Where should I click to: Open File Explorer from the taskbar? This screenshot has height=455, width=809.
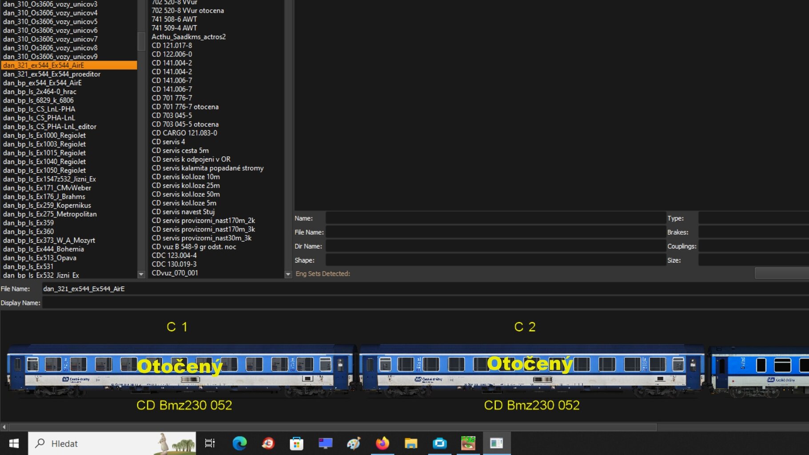[x=411, y=443]
